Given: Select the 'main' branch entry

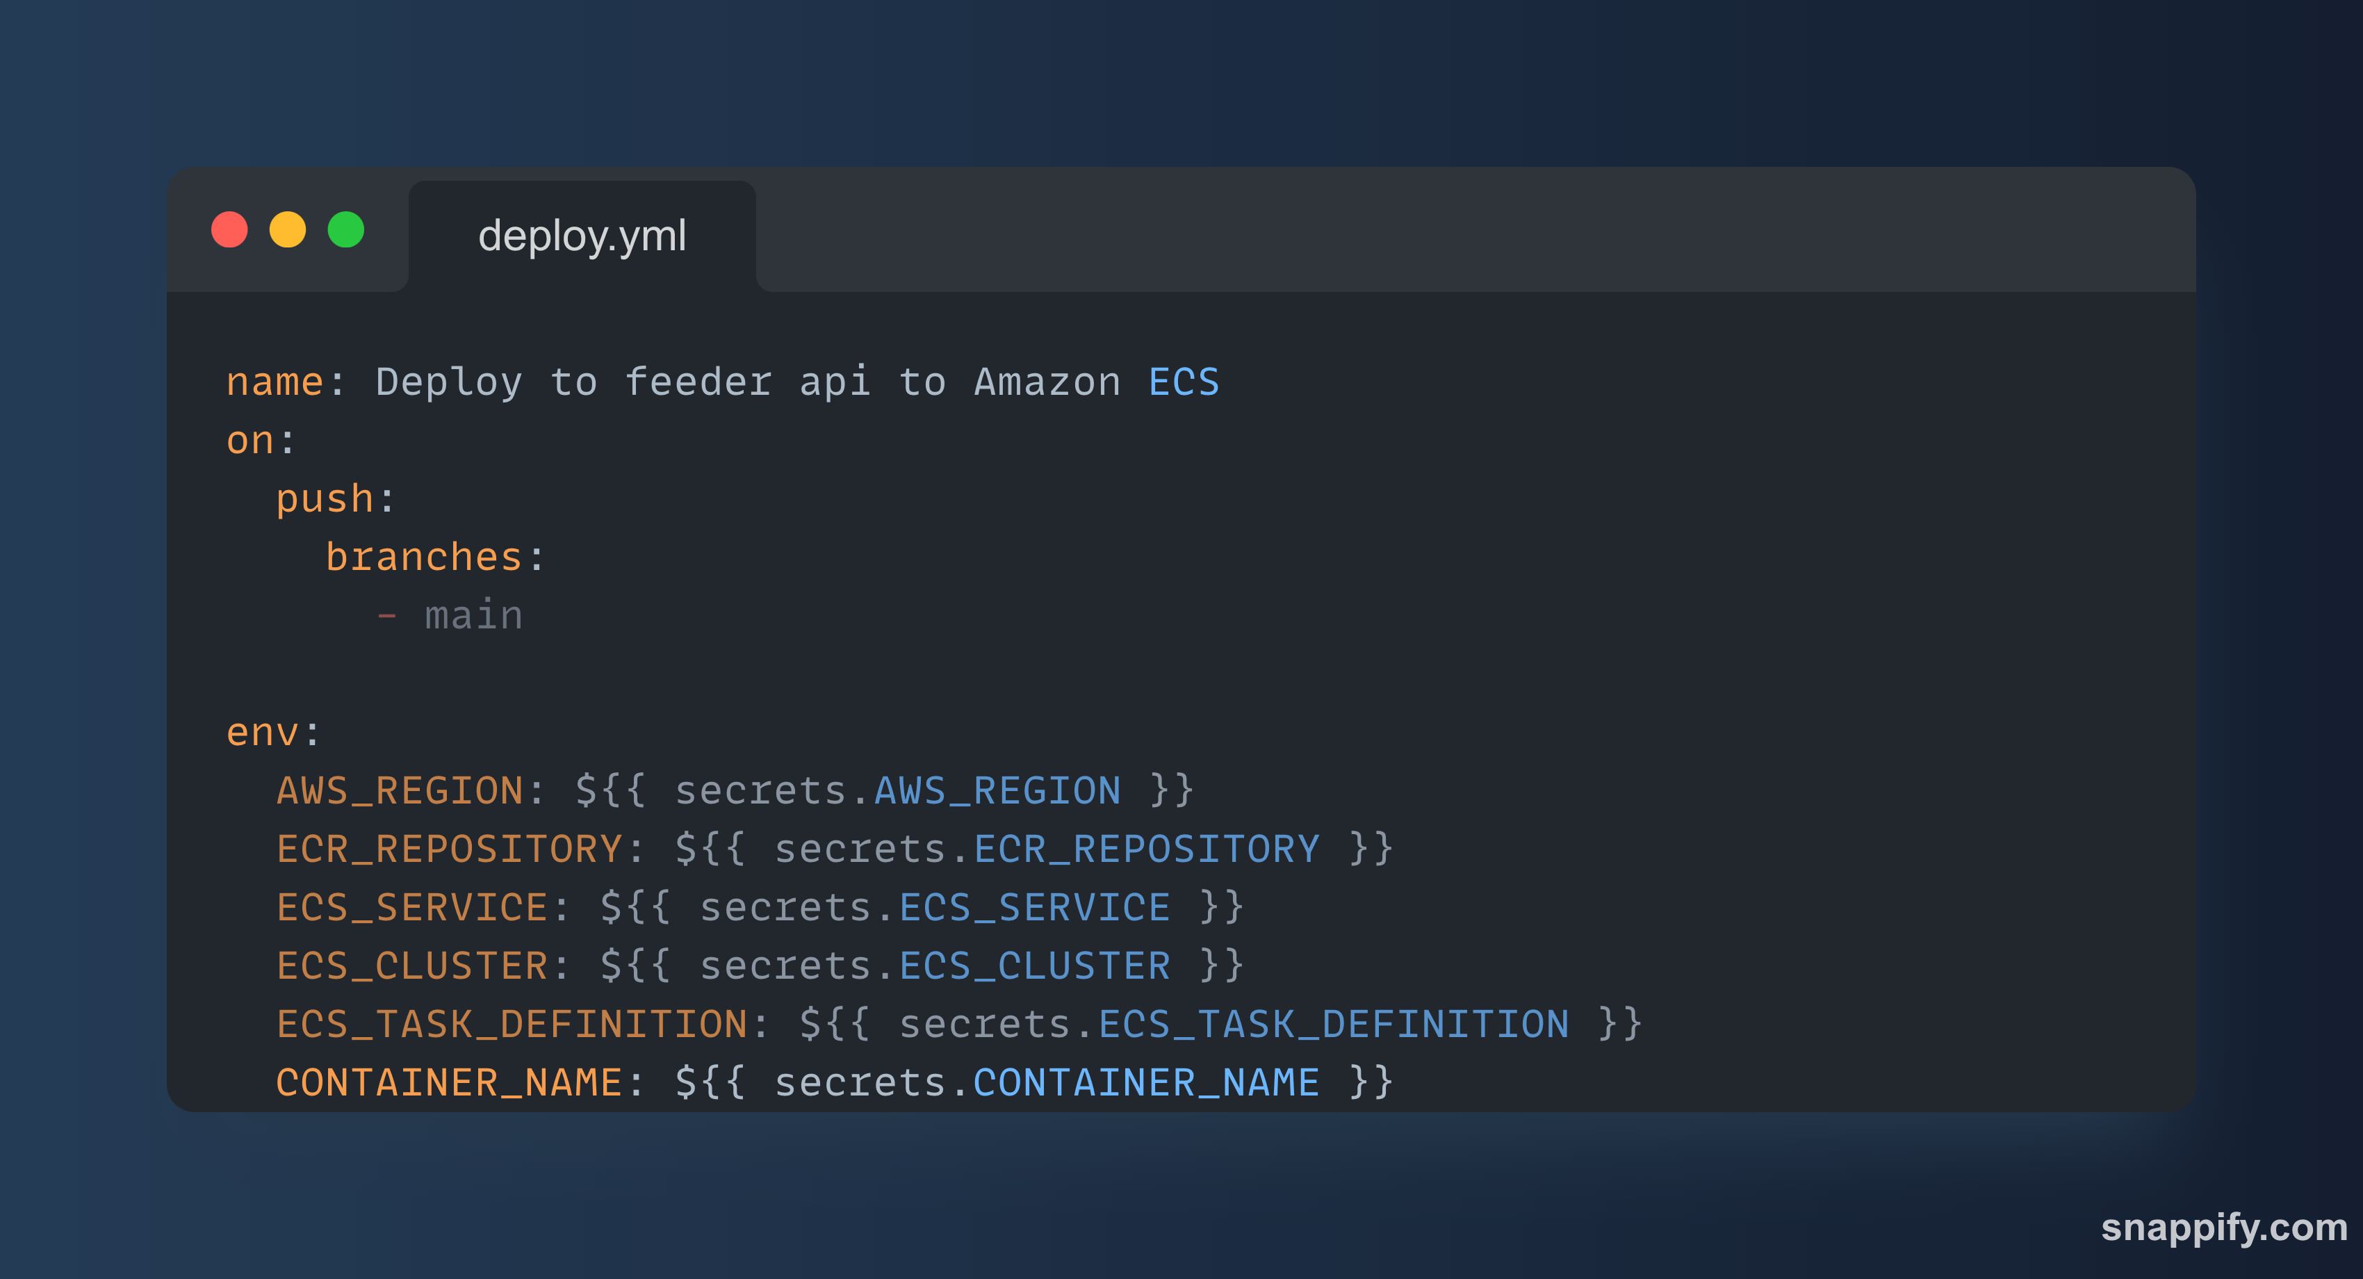Looking at the screenshot, I should click(473, 616).
